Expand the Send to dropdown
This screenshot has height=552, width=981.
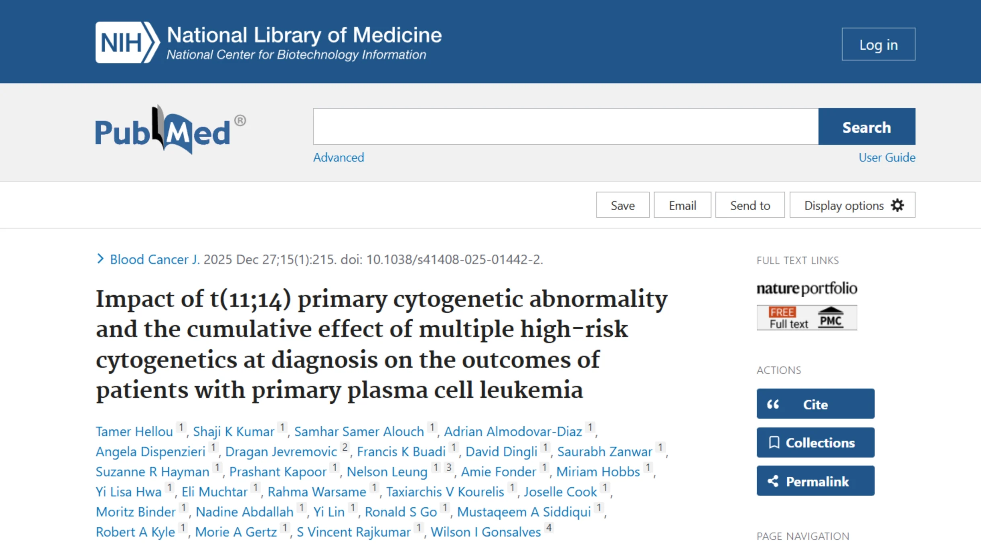click(x=749, y=205)
